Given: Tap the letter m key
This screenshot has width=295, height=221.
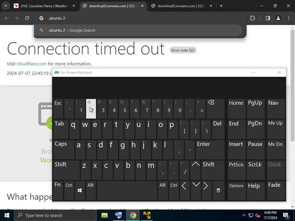Looking at the screenshot, I should click(152, 170).
